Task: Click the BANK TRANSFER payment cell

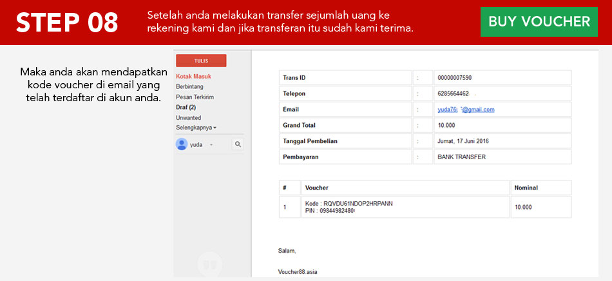Action: tap(461, 157)
